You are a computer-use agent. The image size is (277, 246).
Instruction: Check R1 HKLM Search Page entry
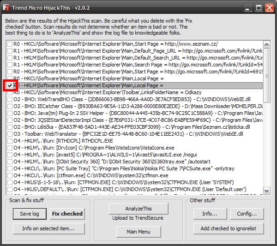(10, 65)
